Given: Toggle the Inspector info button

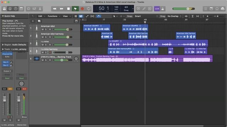Looking at the screenshot, I should click(x=10, y=9).
